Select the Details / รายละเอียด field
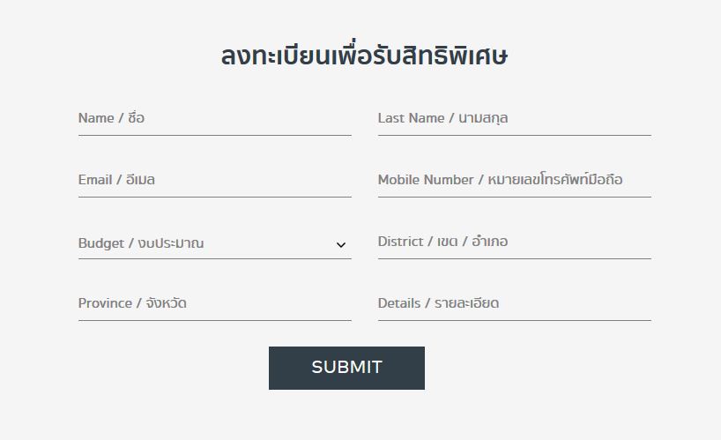The height and width of the screenshot is (440, 721). [x=515, y=304]
